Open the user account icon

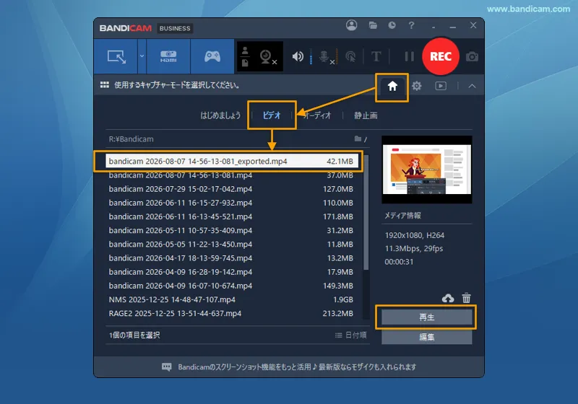352,25
